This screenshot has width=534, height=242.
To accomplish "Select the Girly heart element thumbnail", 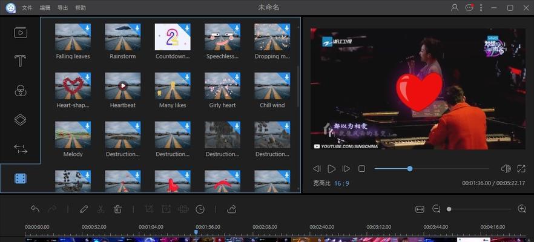I will pyautogui.click(x=222, y=86).
